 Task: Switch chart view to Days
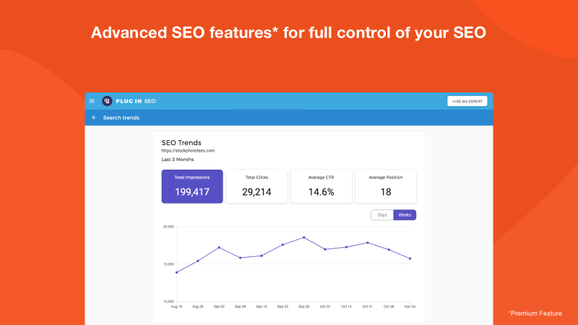[382, 214]
